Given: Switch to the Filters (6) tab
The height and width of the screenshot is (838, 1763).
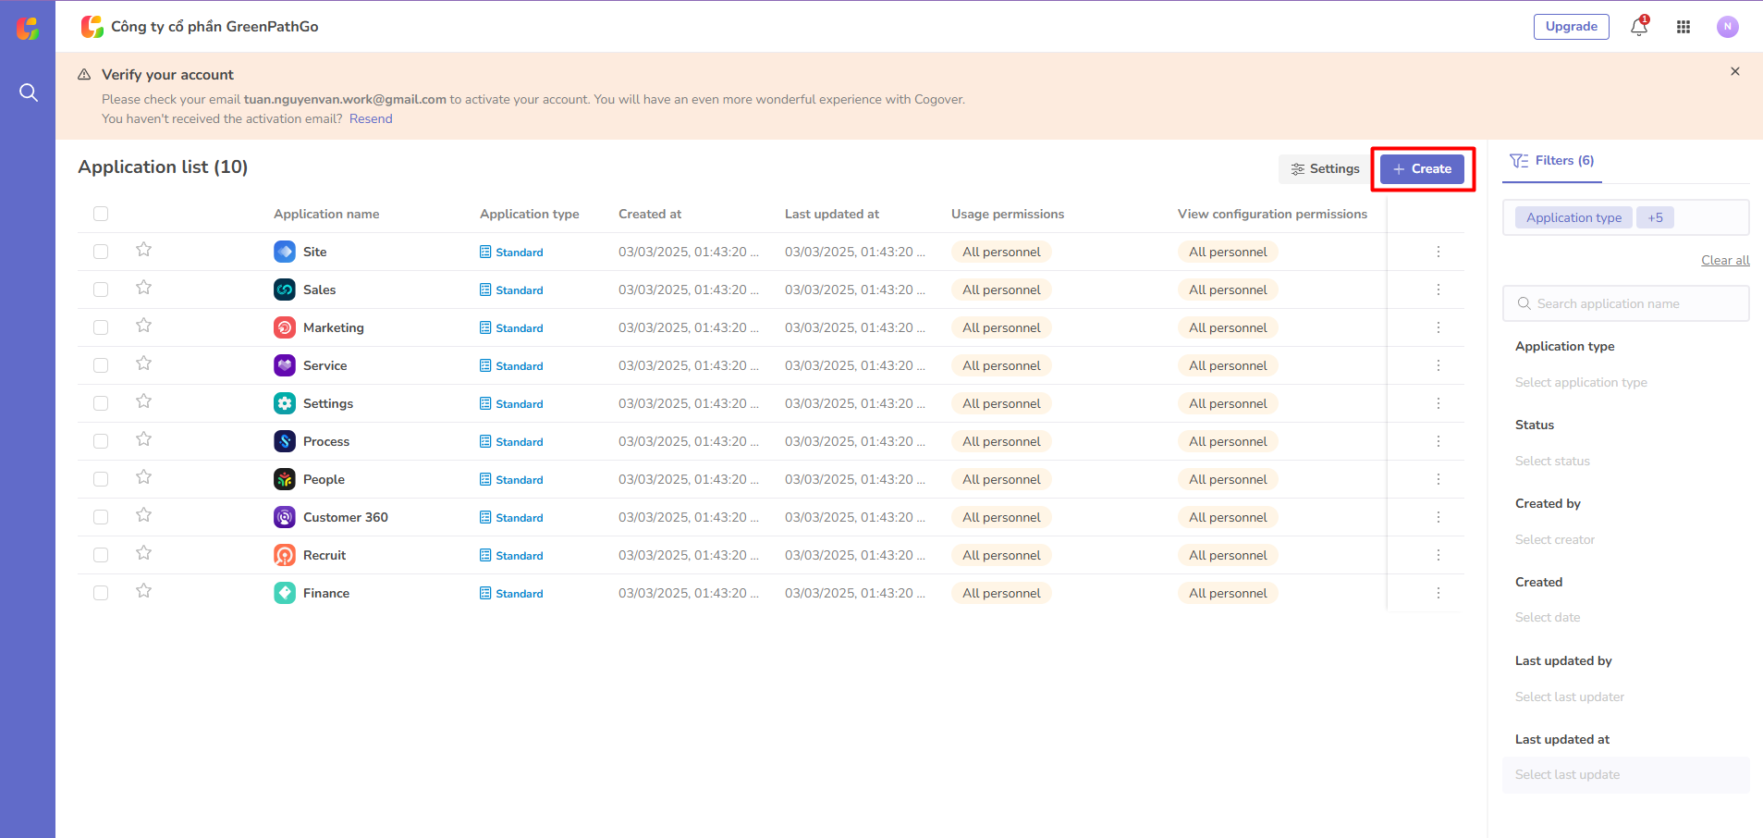Looking at the screenshot, I should 1552,161.
